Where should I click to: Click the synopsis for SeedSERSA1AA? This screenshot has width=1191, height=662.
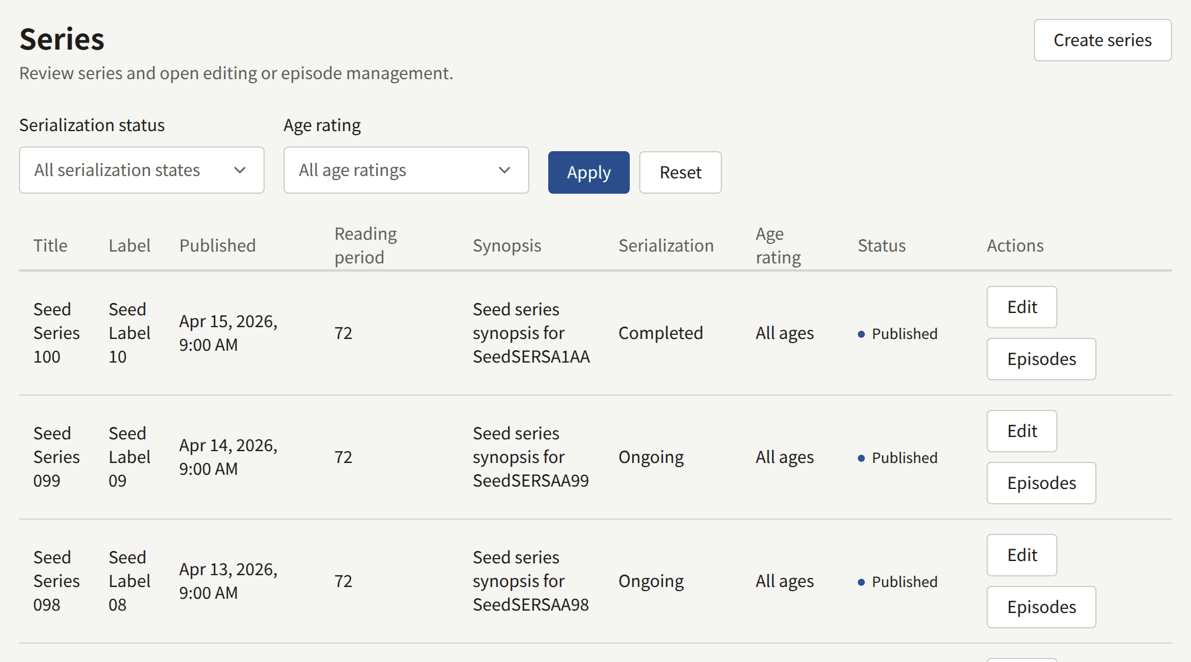(x=531, y=333)
